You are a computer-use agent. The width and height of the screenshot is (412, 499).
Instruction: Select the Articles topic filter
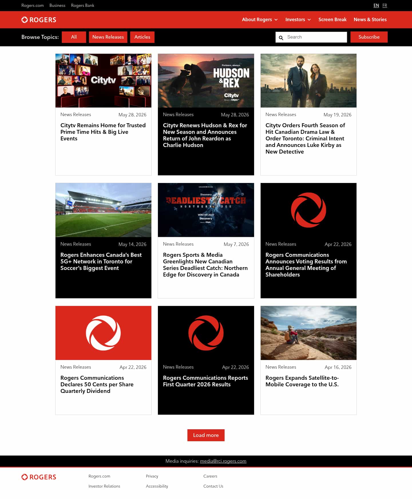click(x=142, y=37)
